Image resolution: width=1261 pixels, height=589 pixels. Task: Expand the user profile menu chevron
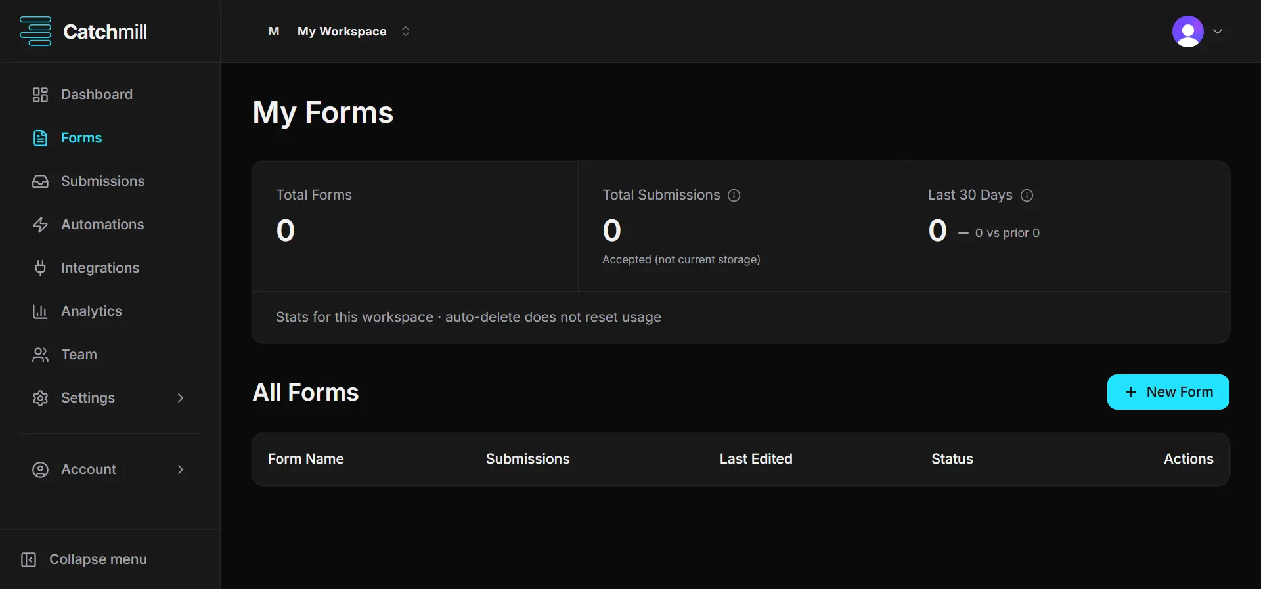(1218, 32)
